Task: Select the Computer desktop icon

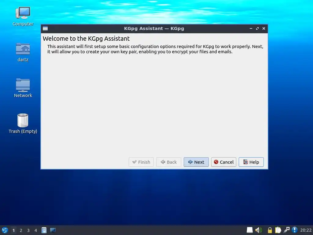Action: tap(23, 17)
